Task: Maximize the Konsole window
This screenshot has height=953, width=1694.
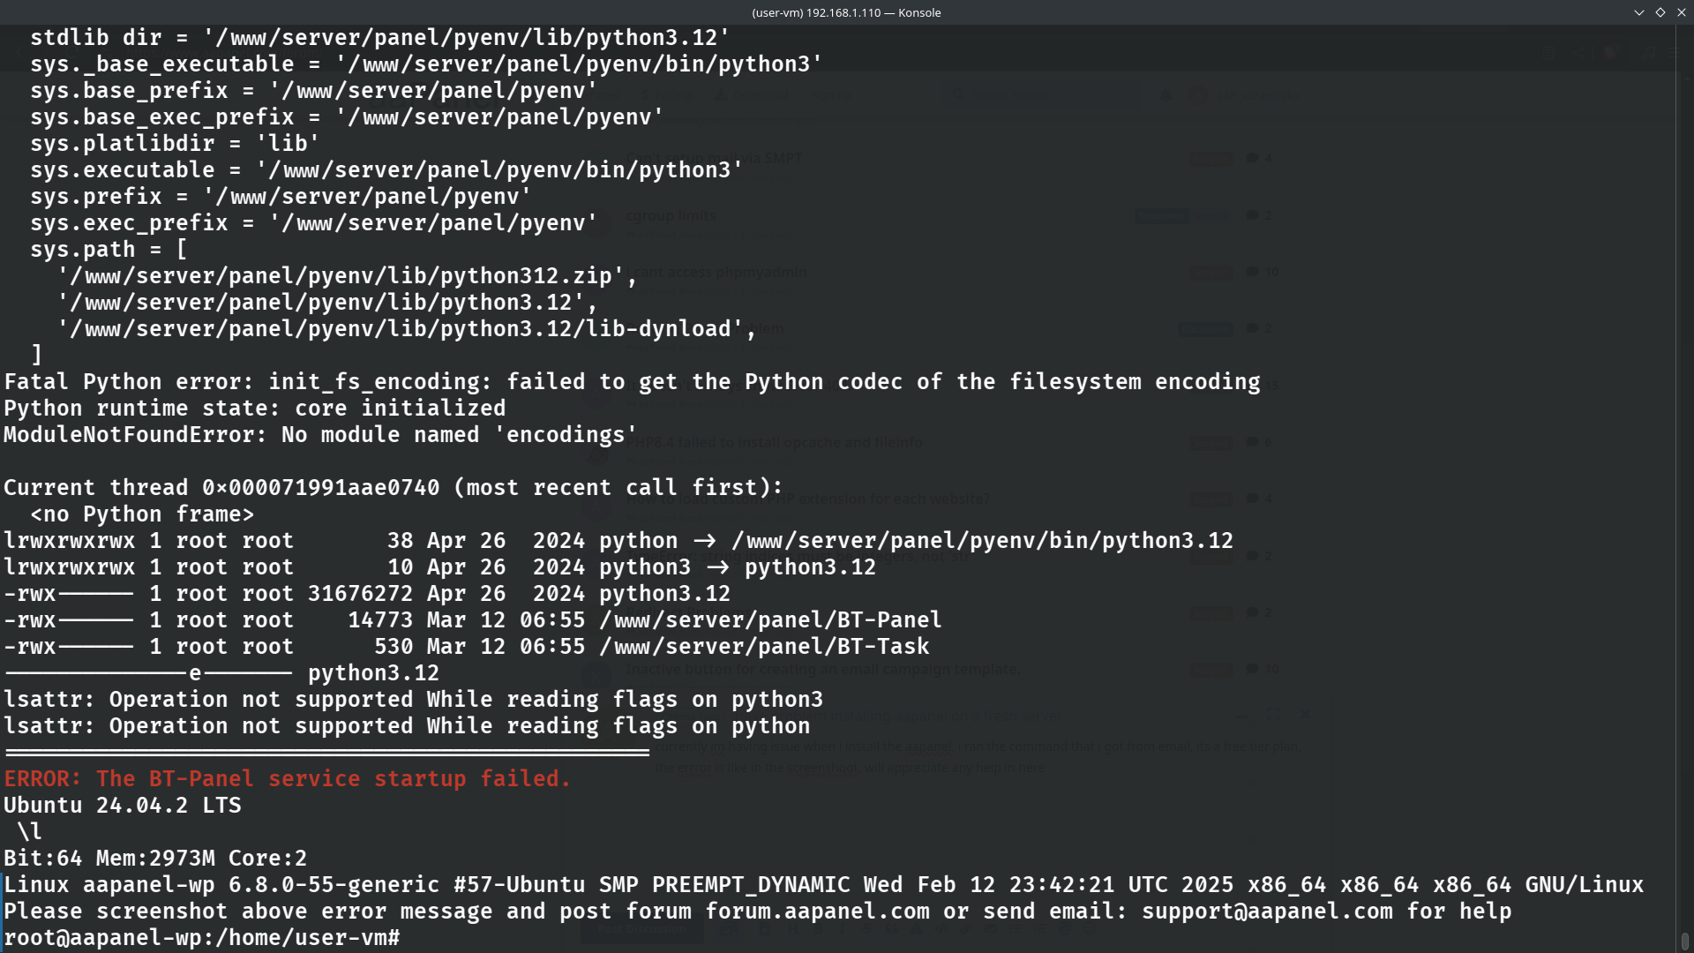Action: (x=1660, y=12)
